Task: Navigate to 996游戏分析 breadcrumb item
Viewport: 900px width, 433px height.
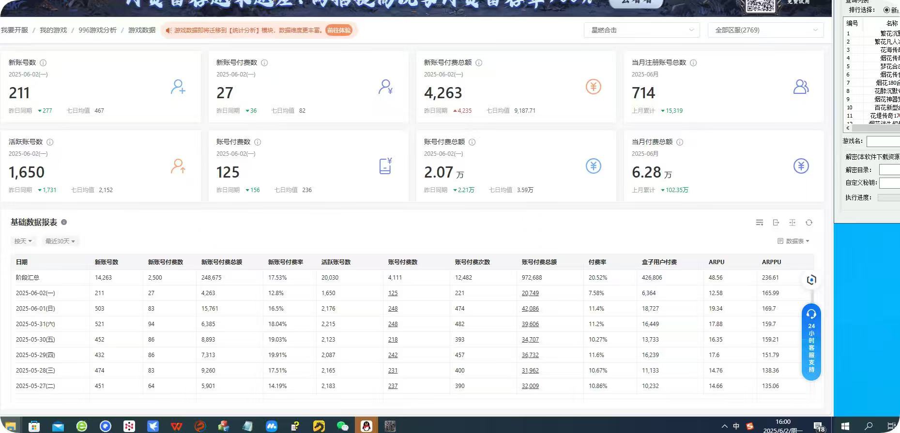Action: click(97, 30)
